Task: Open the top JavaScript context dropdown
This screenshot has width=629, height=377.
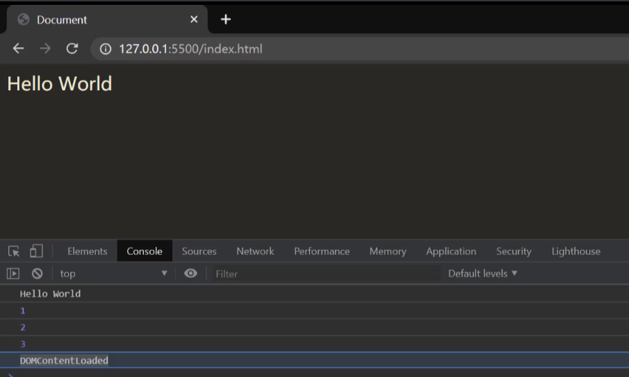Action: (x=113, y=274)
